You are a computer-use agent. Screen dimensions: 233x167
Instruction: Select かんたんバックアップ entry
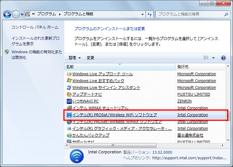click(91, 135)
